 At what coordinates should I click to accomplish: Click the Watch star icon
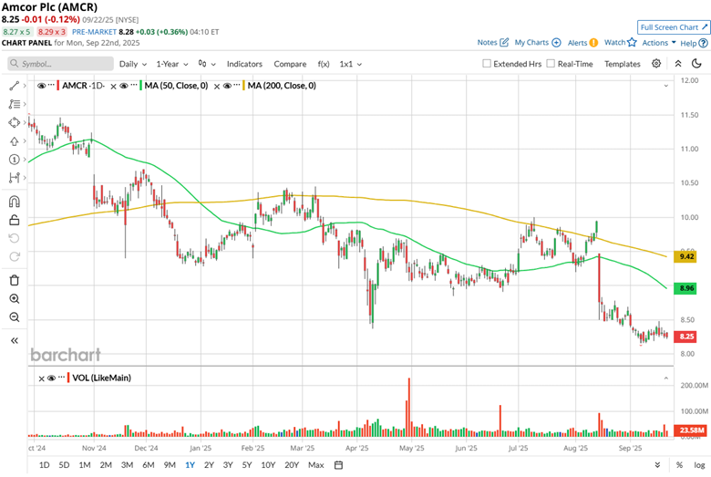point(632,42)
